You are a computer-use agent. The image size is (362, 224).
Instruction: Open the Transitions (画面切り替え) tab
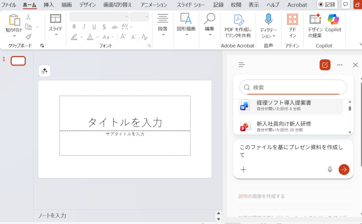118,5
